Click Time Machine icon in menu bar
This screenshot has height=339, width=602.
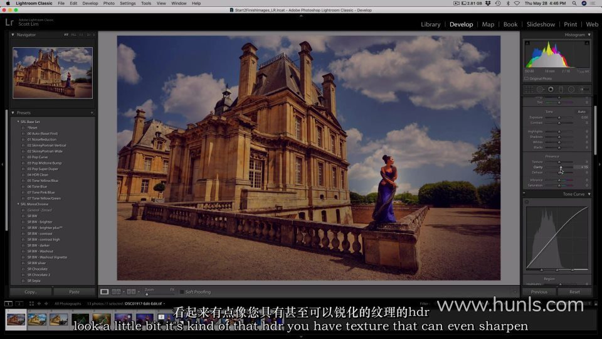pos(498,3)
